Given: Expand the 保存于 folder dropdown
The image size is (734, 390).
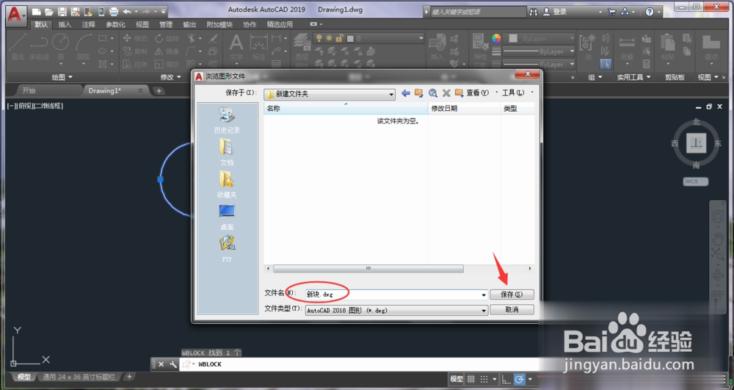Looking at the screenshot, I should 391,94.
